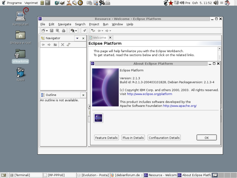The width and height of the screenshot is (237, 178).
Task: Click the Navigator view title icon
Action: click(x=43, y=38)
